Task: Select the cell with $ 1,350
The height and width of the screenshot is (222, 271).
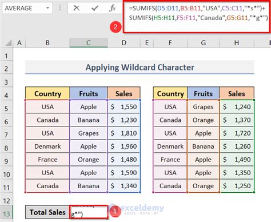Action: pos(237,173)
